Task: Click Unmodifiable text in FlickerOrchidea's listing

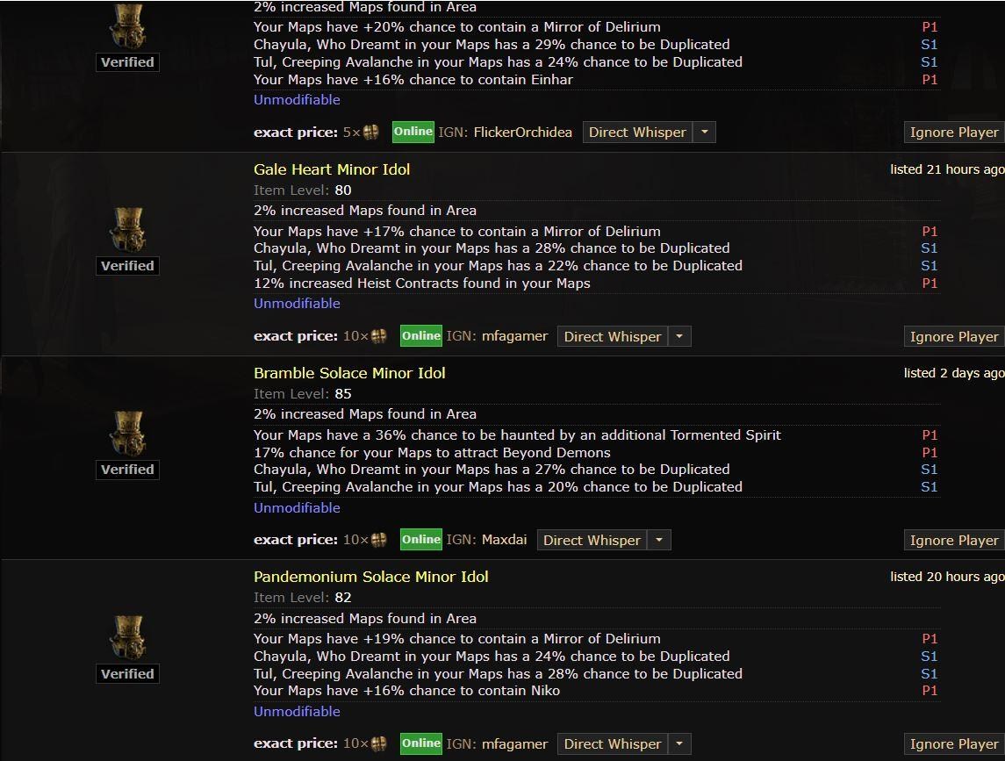Action: coord(297,99)
